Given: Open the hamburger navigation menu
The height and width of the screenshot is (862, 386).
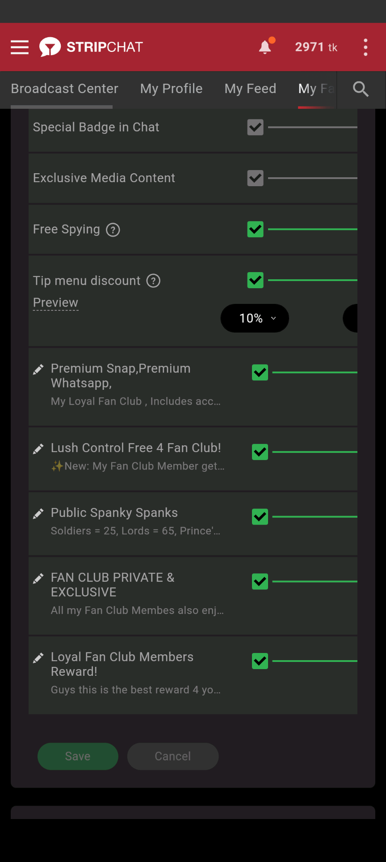Looking at the screenshot, I should [x=20, y=47].
